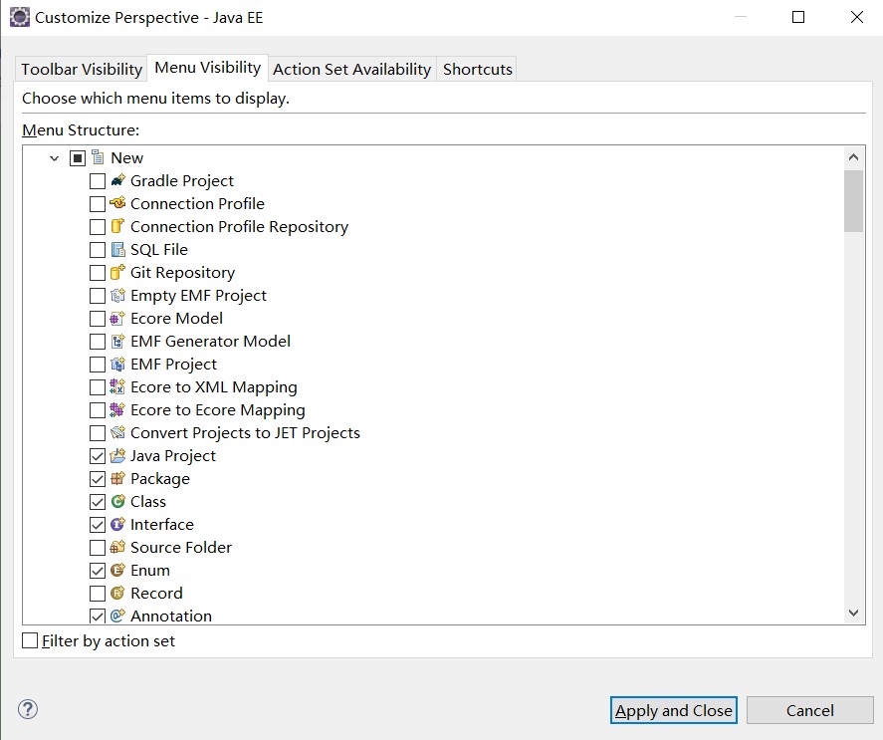Uncheck the Package checkbox
This screenshot has width=883, height=740.
(98, 479)
